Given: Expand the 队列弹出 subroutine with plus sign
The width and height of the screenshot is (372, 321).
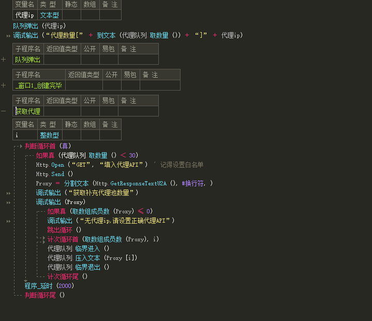Looking at the screenshot, I should [x=3, y=60].
